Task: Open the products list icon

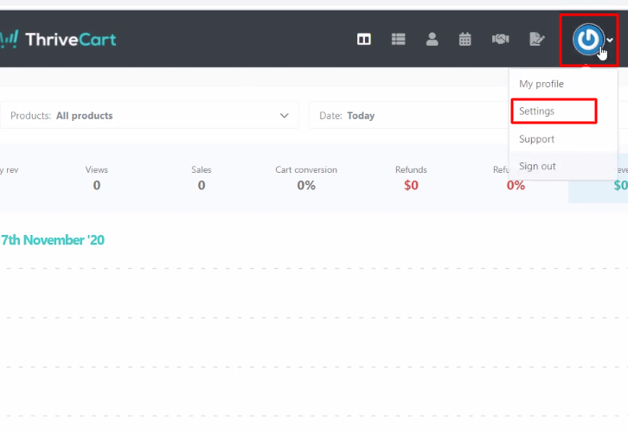Action: coord(398,39)
